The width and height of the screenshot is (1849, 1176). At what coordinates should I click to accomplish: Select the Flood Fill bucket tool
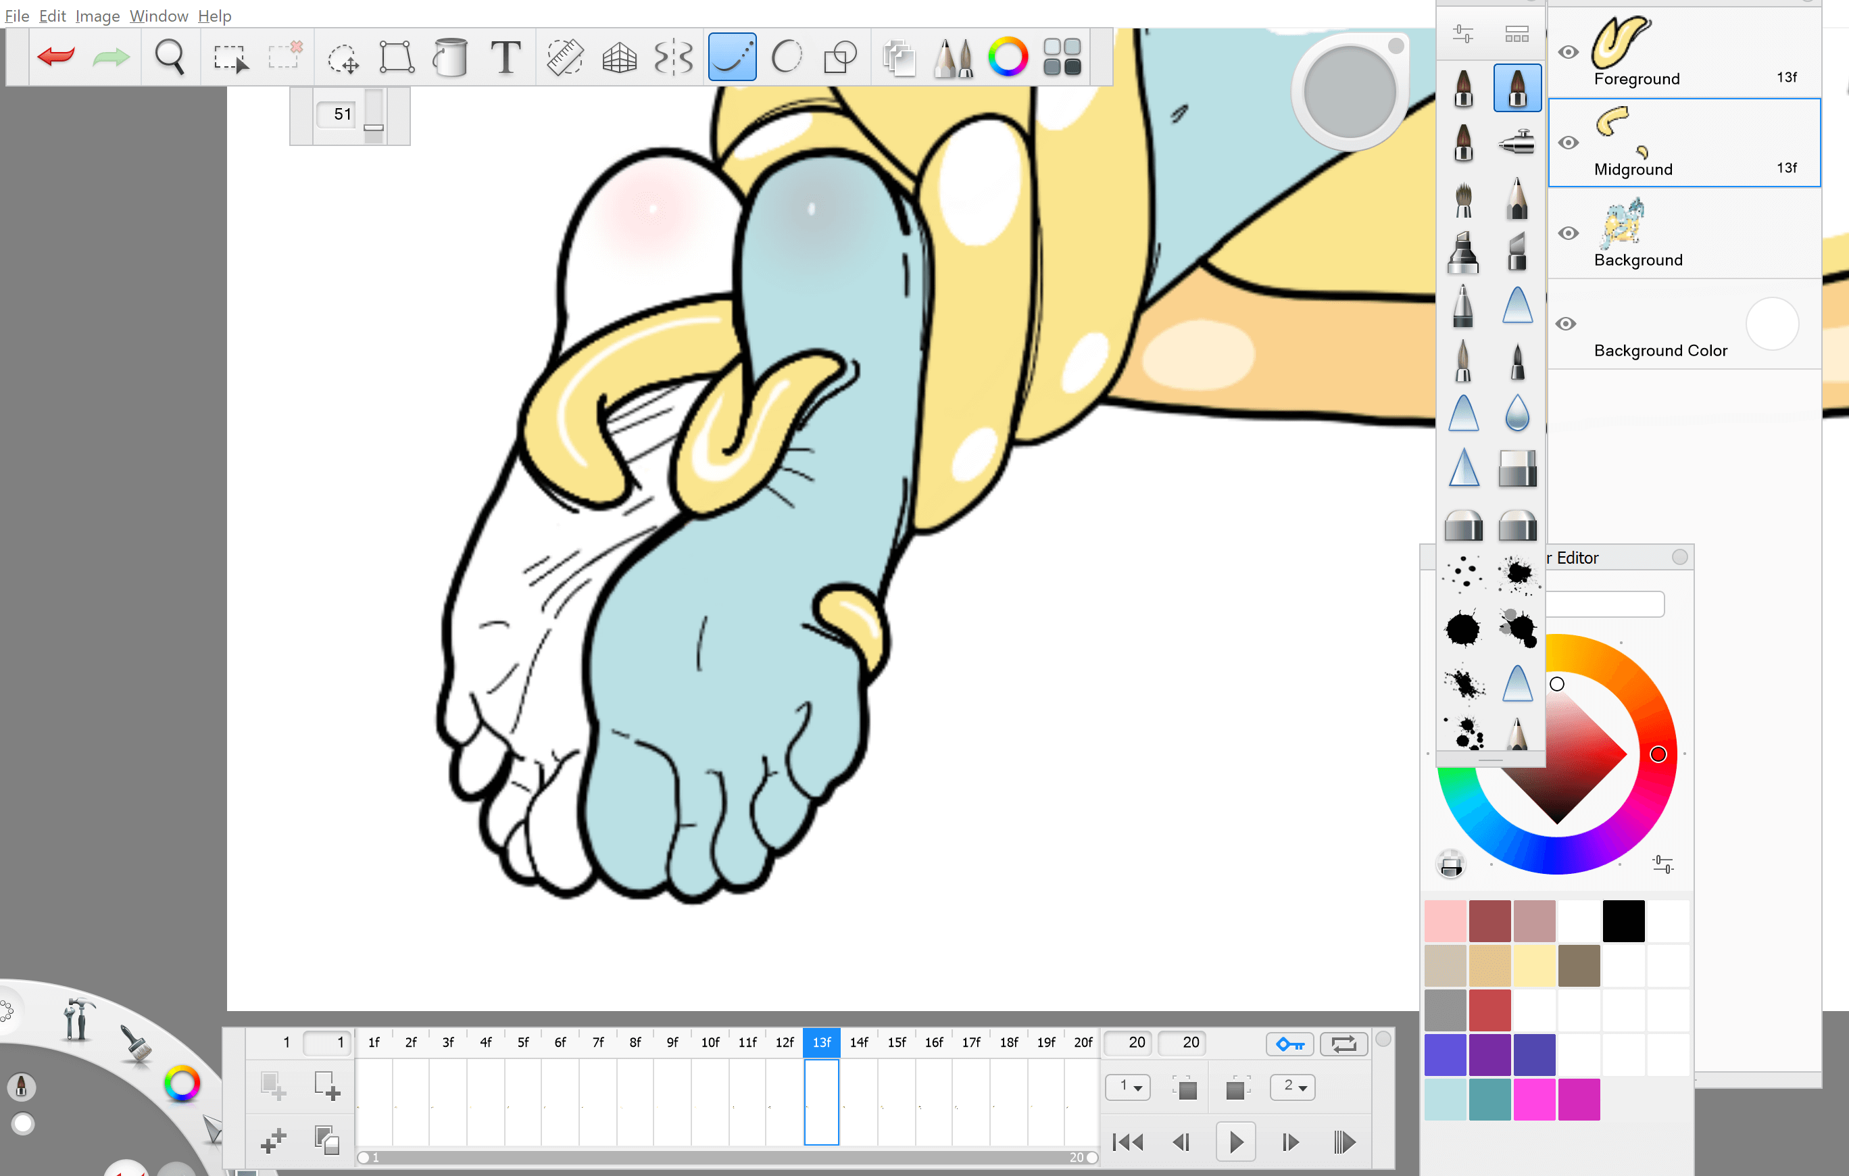tap(450, 57)
